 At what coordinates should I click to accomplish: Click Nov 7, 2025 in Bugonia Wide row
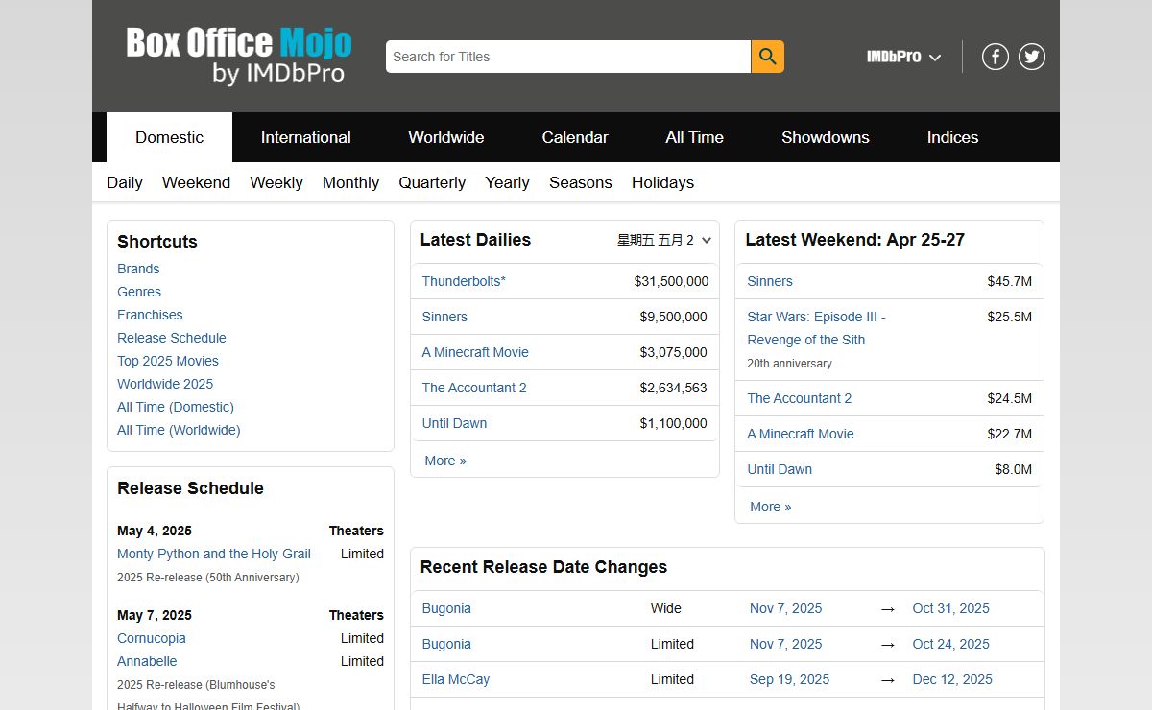[x=785, y=608]
